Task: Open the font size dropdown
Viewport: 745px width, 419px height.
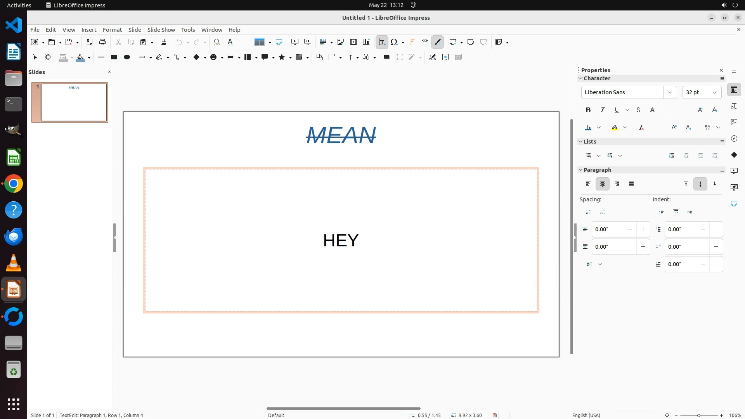Action: click(x=715, y=92)
